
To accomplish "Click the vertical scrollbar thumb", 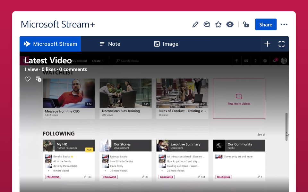I will [x=287, y=127].
